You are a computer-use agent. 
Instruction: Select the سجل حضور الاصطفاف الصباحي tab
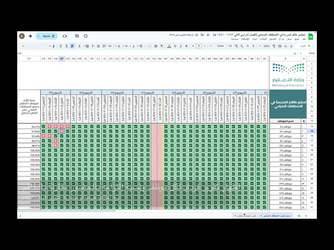point(276,216)
